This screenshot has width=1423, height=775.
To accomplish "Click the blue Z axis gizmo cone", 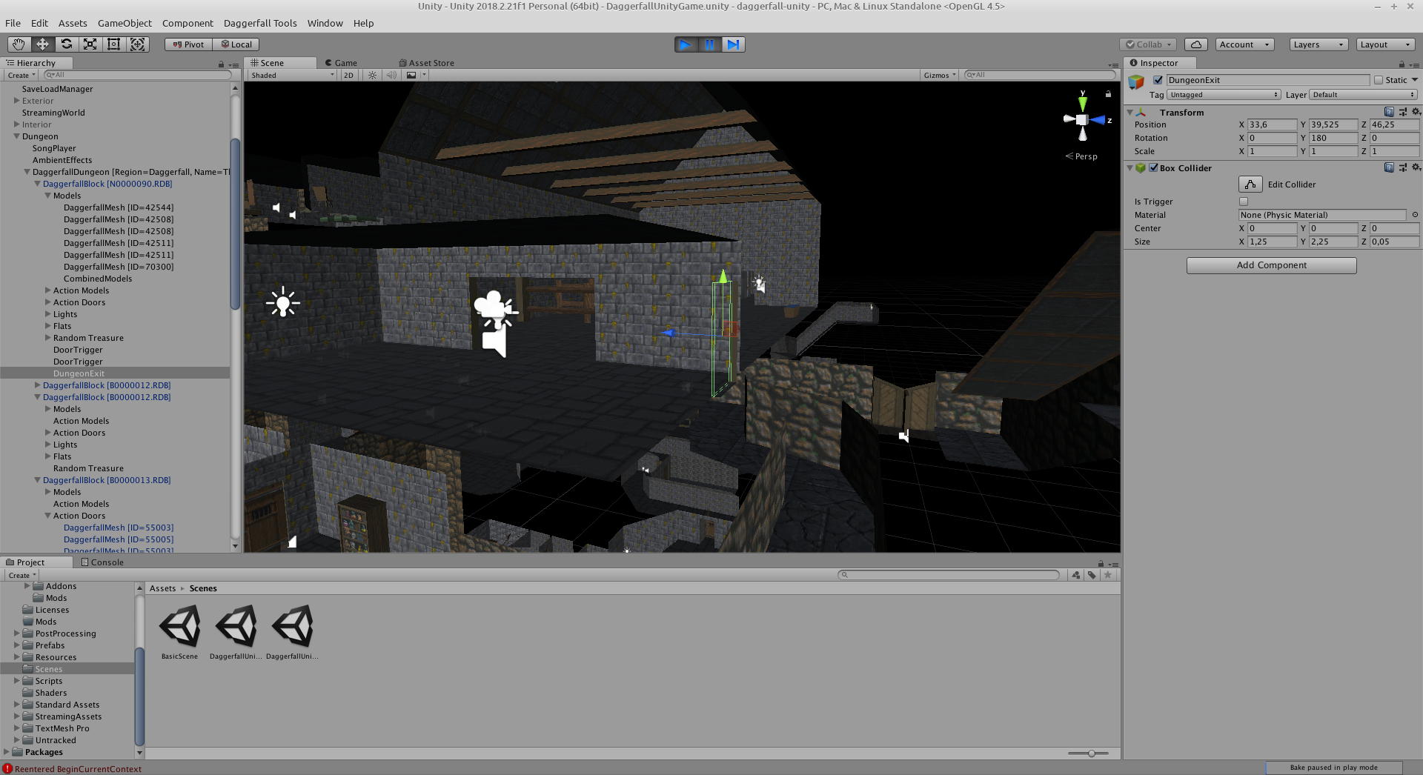I will (1098, 120).
